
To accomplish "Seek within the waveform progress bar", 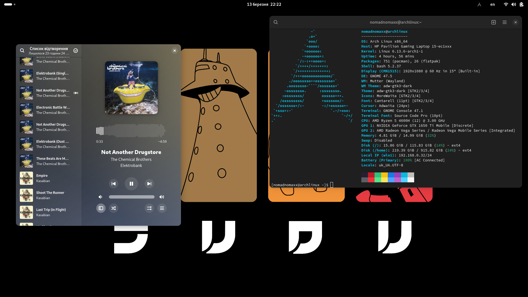I will pos(131,131).
